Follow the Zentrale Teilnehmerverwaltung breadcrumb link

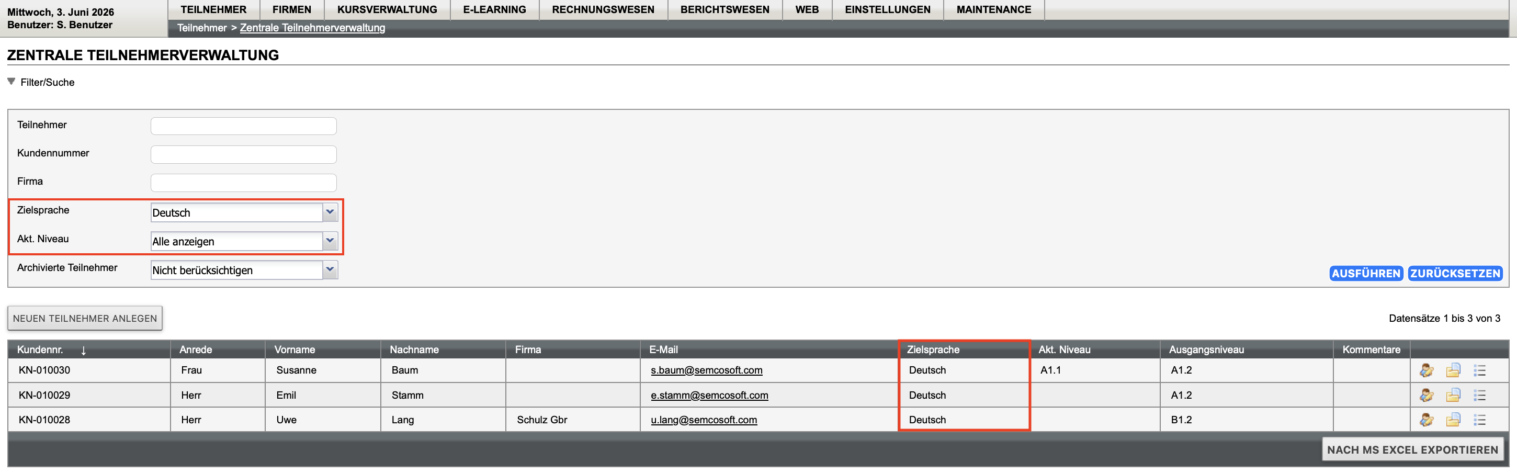click(312, 28)
